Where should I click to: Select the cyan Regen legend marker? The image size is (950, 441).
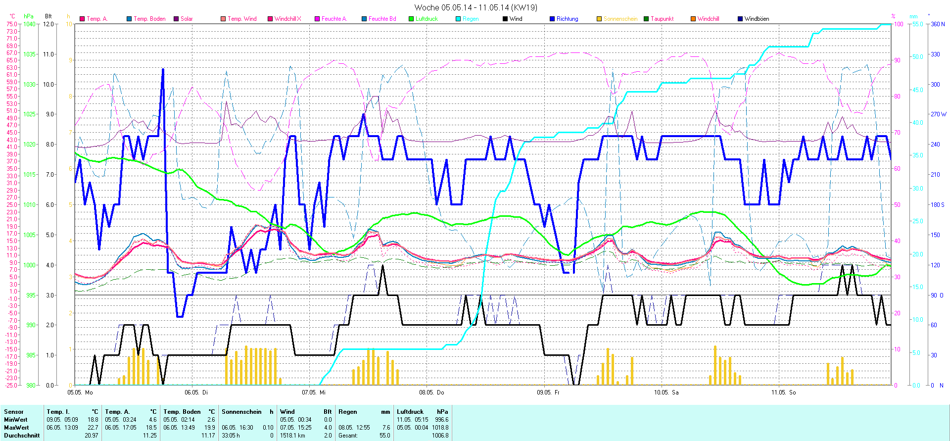point(458,19)
